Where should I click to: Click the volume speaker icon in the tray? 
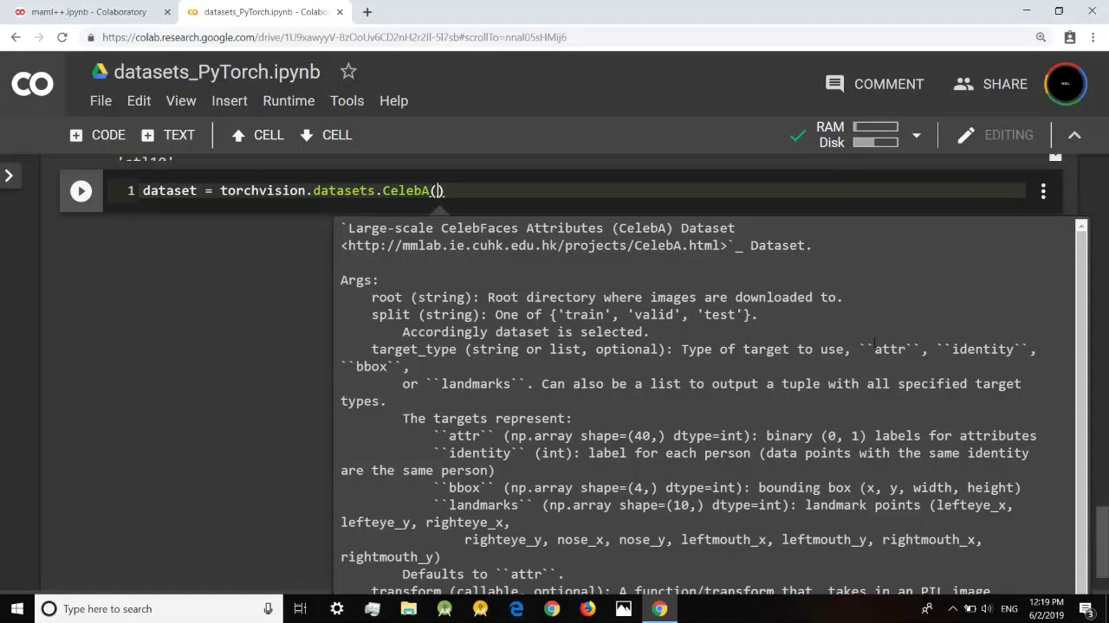tap(986, 609)
